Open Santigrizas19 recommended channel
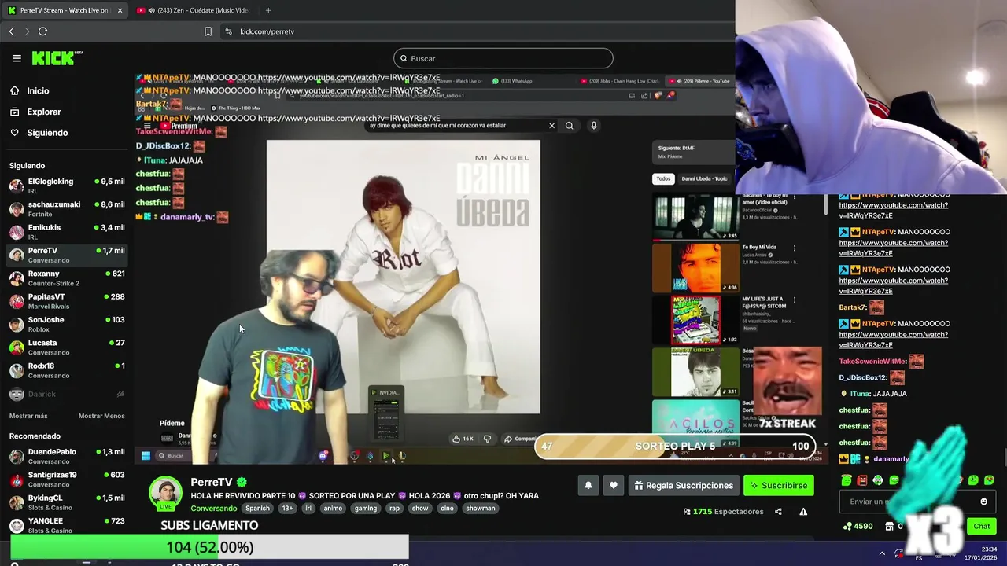Viewport: 1007px width, 566px height. 67,480
